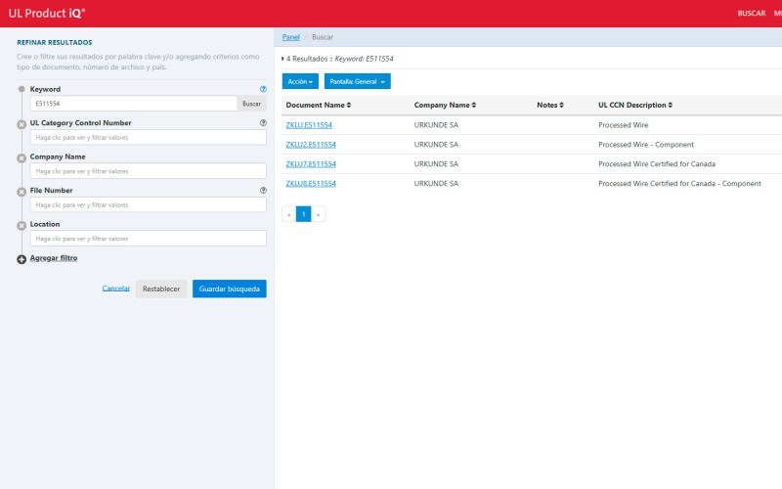
Task: Click the UL Product iQ logo
Action: click(x=47, y=14)
